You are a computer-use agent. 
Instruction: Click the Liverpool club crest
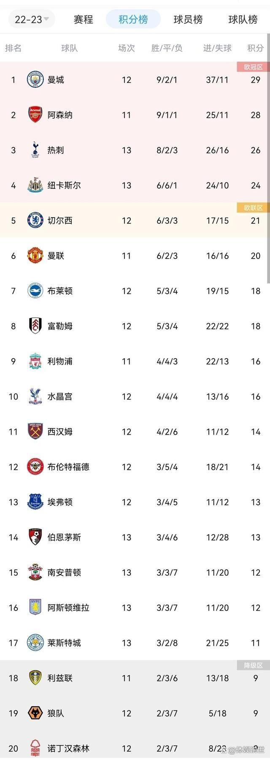point(35,361)
